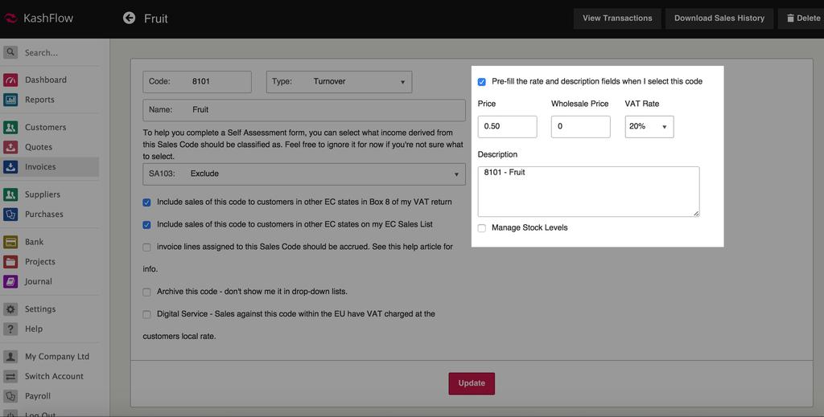Go to Suppliers in the sidebar
This screenshot has height=417, width=824.
(x=42, y=194)
